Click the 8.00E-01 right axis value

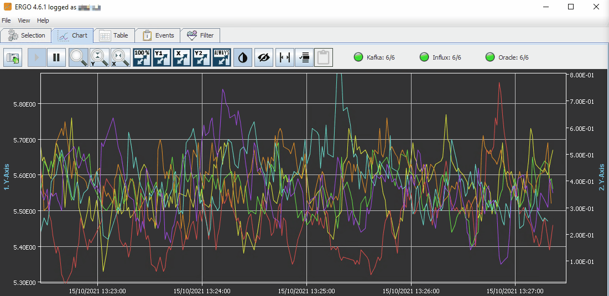pos(581,75)
